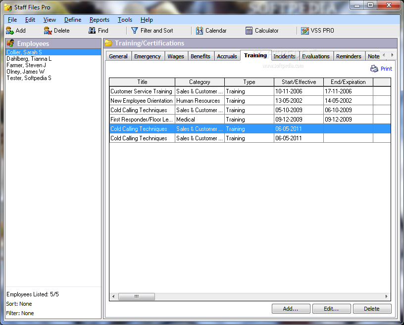This screenshot has height=325, width=404.
Task: Click the 05-10-2009 start date cell
Action: 299,110
